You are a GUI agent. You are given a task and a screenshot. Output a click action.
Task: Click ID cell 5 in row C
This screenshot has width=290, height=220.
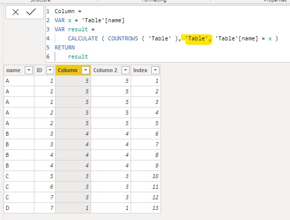pyautogui.click(x=45, y=176)
